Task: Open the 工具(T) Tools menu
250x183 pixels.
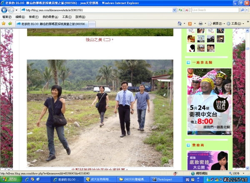Action: pos(67,17)
